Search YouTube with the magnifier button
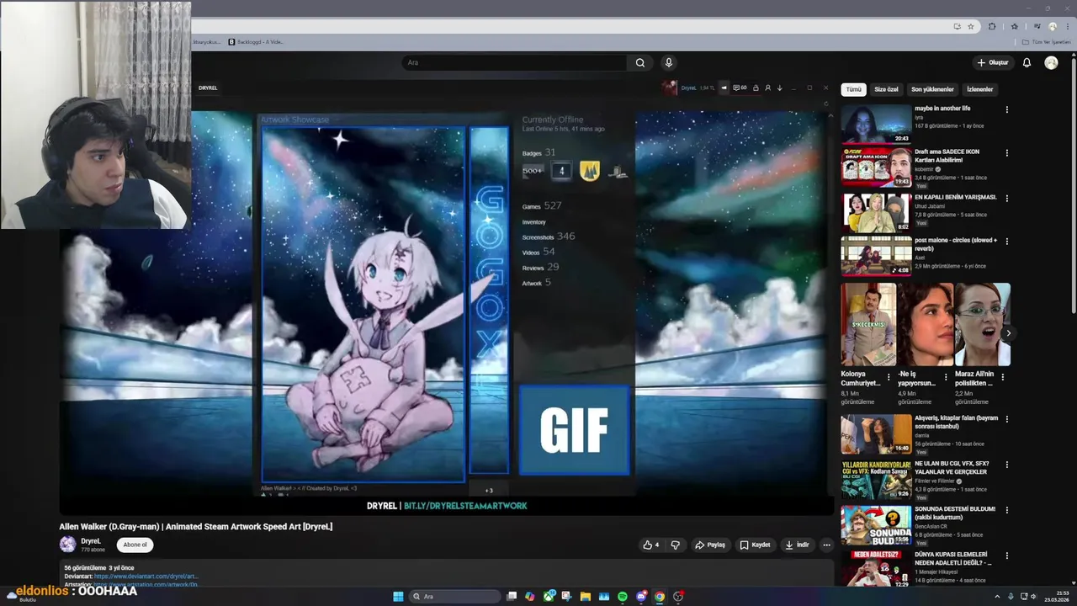Screen dimensions: 1077x606 point(640,62)
